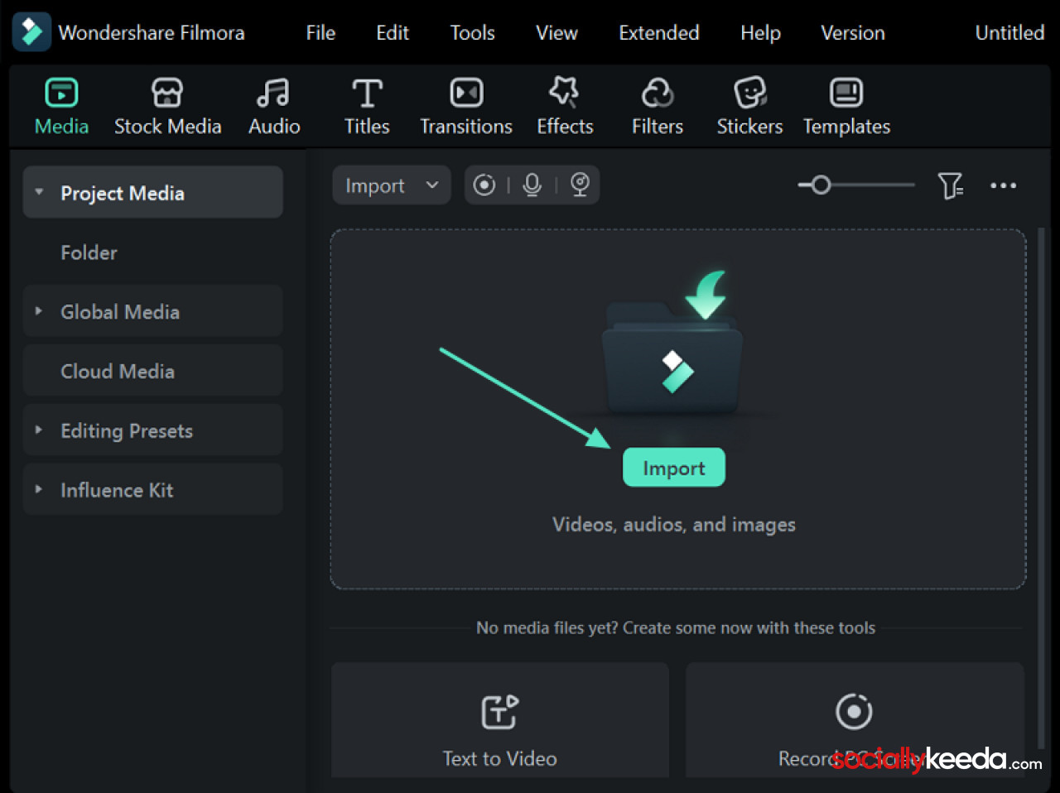This screenshot has width=1060, height=793.
Task: Expand the Influence Kit section arrow
Action: pyautogui.click(x=39, y=489)
